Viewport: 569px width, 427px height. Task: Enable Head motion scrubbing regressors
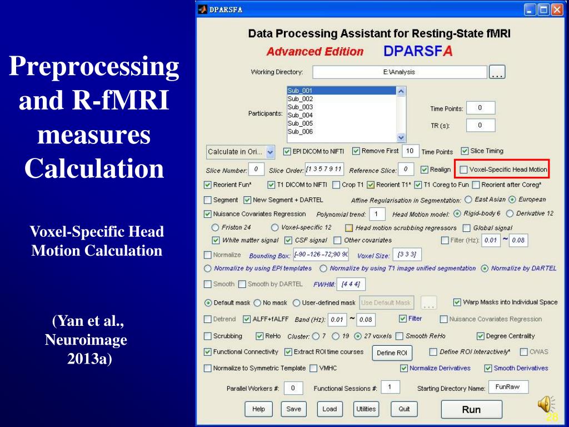tap(349, 228)
